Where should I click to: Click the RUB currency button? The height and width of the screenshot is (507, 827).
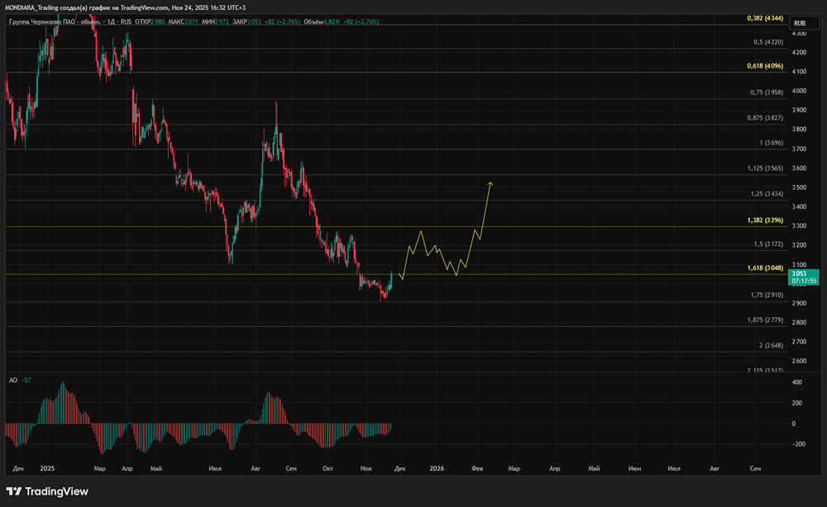(x=804, y=22)
